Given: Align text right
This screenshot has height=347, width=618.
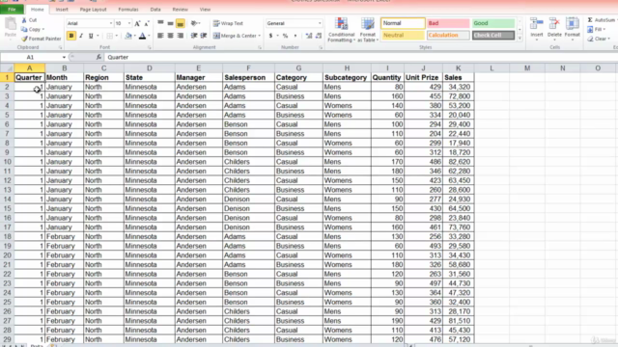Looking at the screenshot, I should click(x=181, y=36).
